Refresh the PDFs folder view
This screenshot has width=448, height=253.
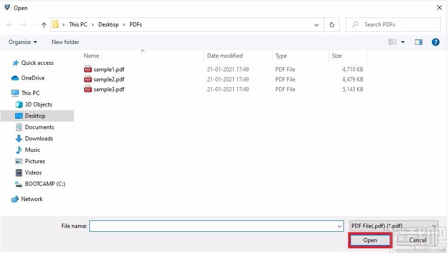[x=332, y=25]
